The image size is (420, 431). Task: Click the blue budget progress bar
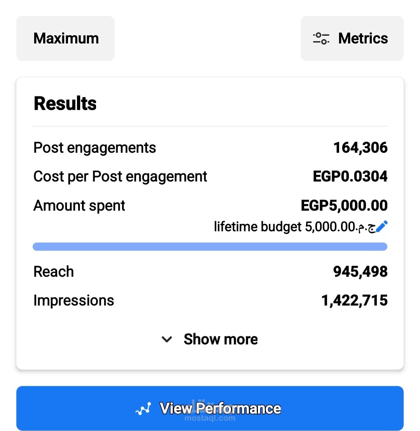(210, 246)
